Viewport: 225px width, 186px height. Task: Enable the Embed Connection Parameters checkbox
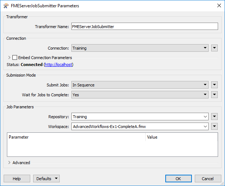click(x=15, y=58)
